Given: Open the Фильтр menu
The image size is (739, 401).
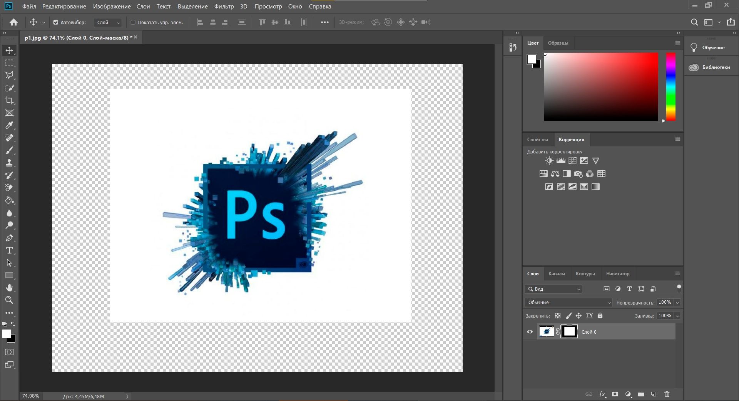Looking at the screenshot, I should click(x=224, y=7).
